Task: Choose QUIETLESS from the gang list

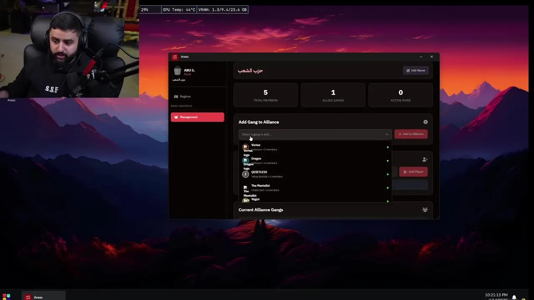Action: pos(315,174)
